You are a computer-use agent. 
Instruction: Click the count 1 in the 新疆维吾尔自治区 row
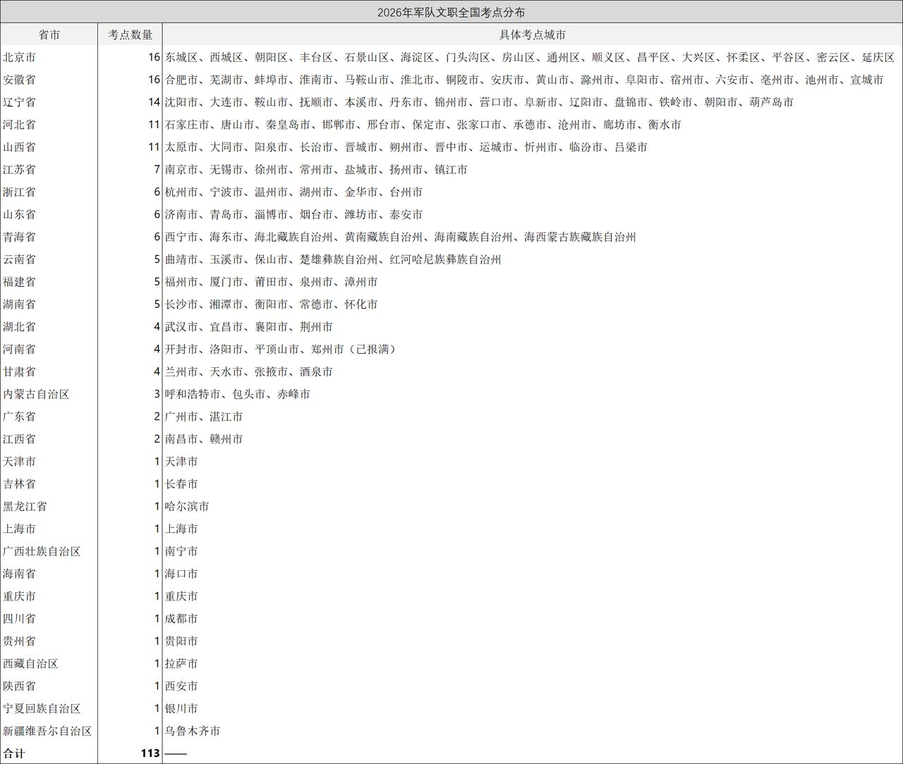pyautogui.click(x=157, y=731)
